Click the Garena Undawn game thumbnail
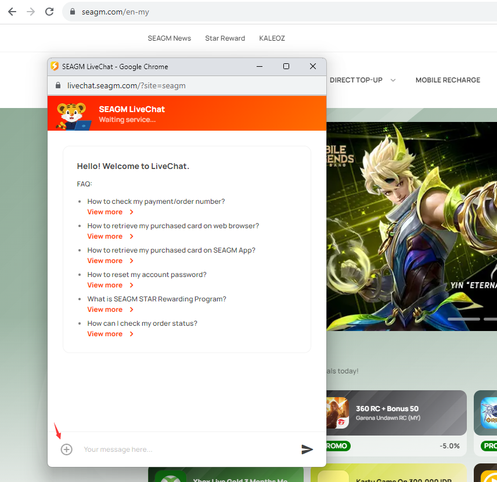 click(x=337, y=413)
